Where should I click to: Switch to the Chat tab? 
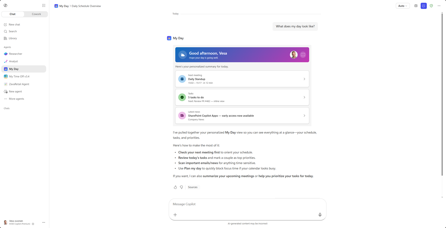tap(13, 14)
